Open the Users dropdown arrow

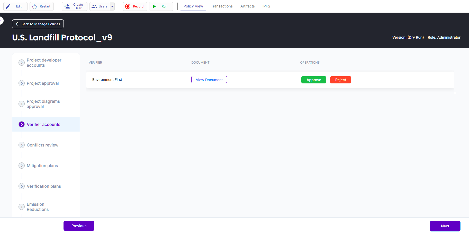[112, 6]
